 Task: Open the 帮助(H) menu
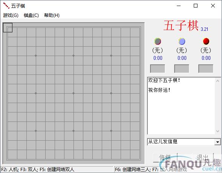[52, 15]
